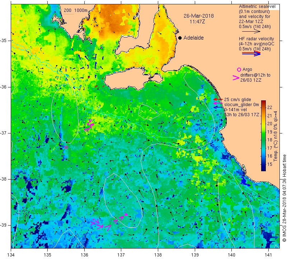Click the colorbar value 15
Screen dimensions: 287x259
coord(270,164)
